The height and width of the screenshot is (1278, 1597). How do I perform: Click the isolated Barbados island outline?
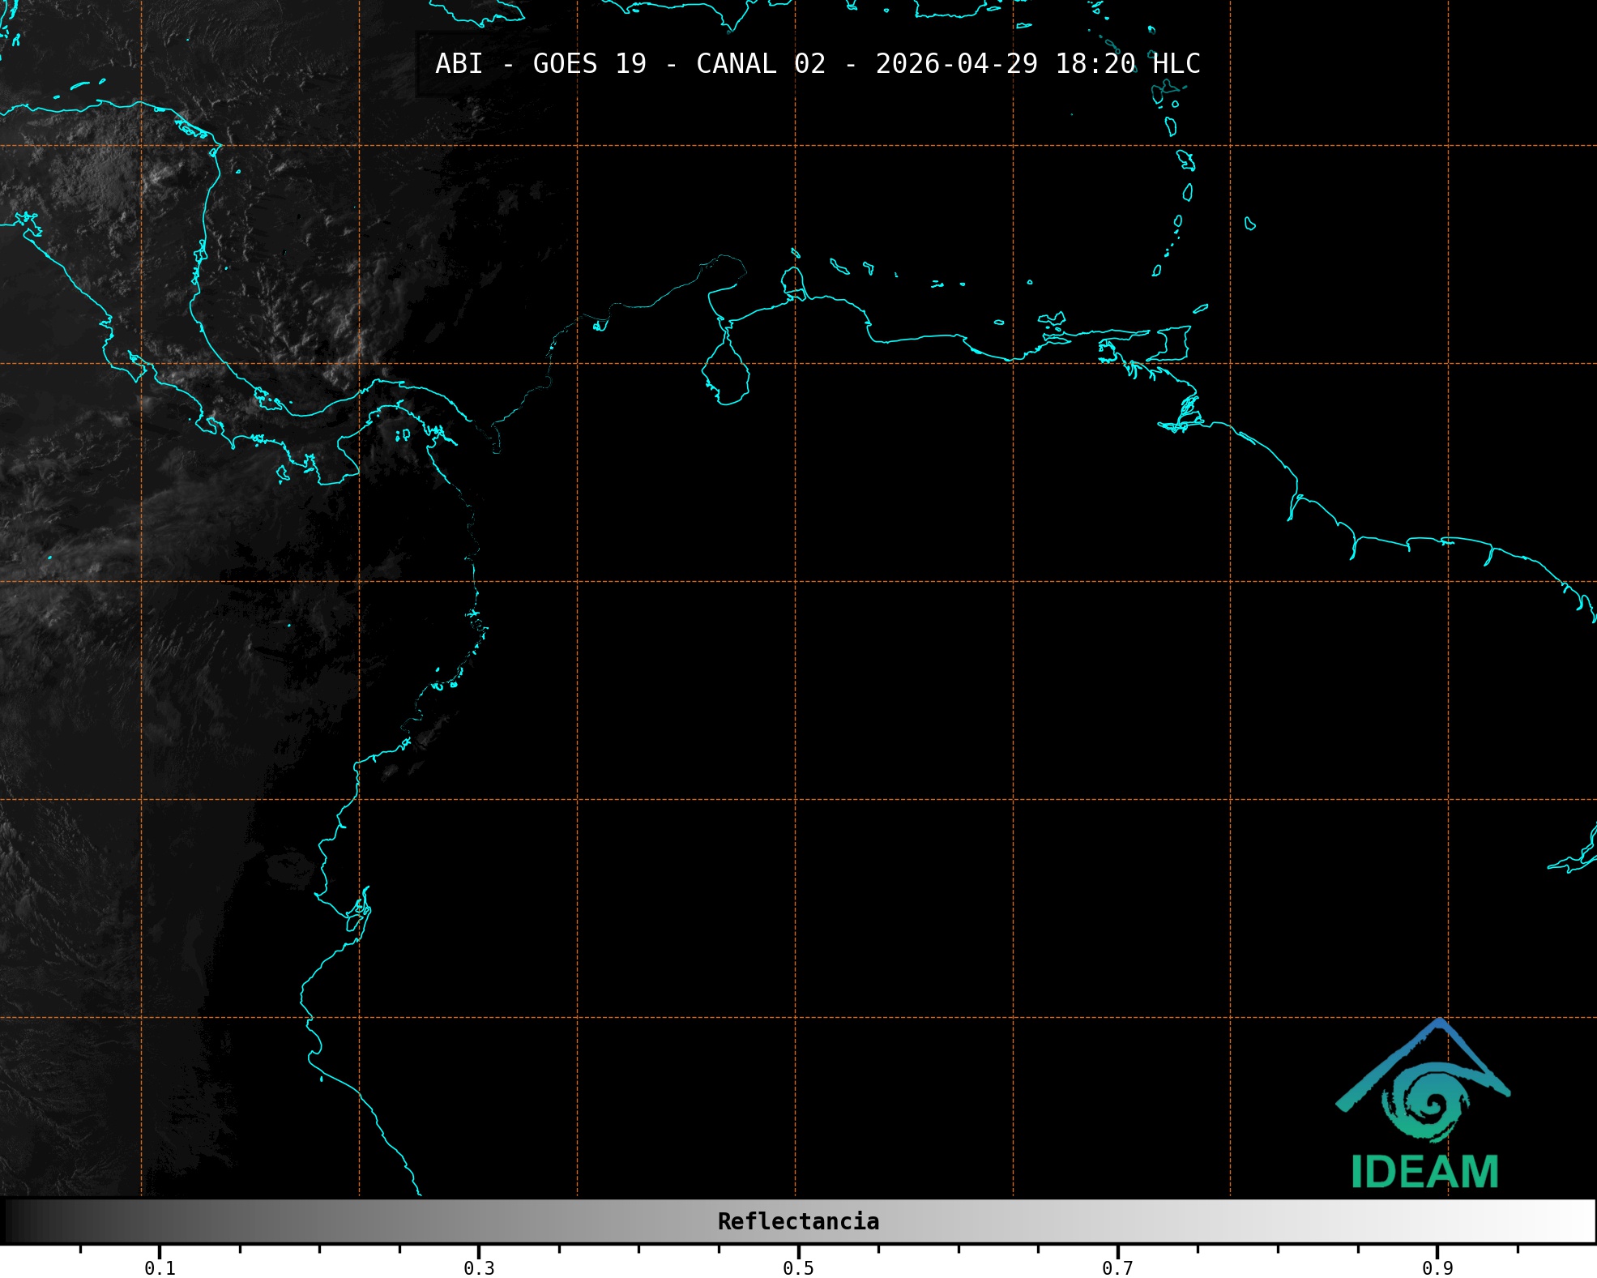(x=1249, y=224)
